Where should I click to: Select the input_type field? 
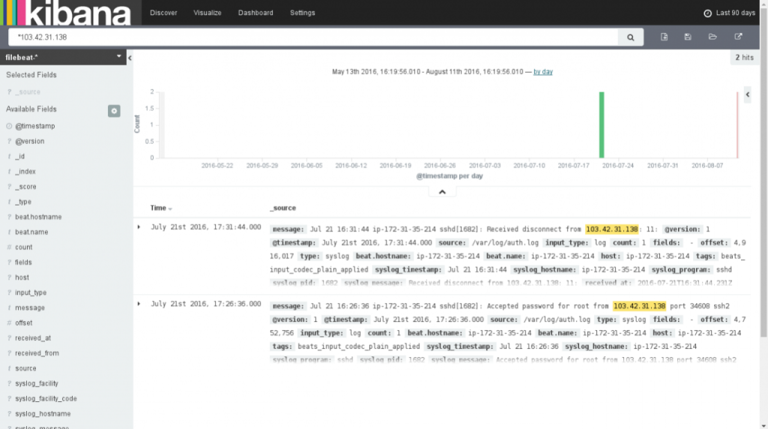pos(30,292)
